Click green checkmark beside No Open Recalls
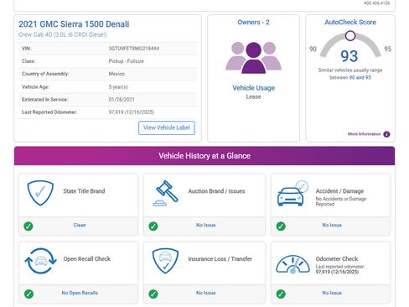Viewport: 409px width, 307px height. pos(28,294)
